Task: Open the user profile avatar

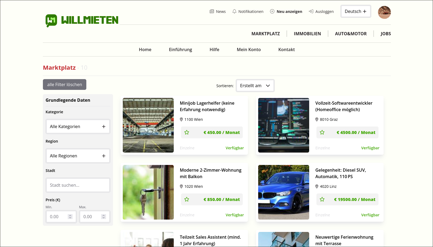Action: point(384,12)
